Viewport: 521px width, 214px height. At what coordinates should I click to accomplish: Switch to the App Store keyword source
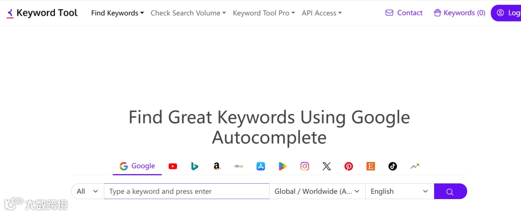click(261, 166)
